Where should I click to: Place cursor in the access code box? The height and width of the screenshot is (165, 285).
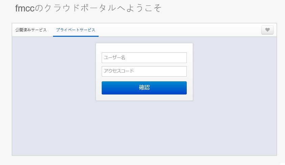tap(144, 71)
